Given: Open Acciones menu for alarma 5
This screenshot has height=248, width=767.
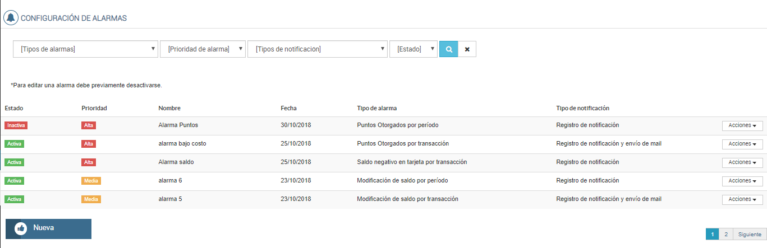Looking at the screenshot, I should pos(742,199).
